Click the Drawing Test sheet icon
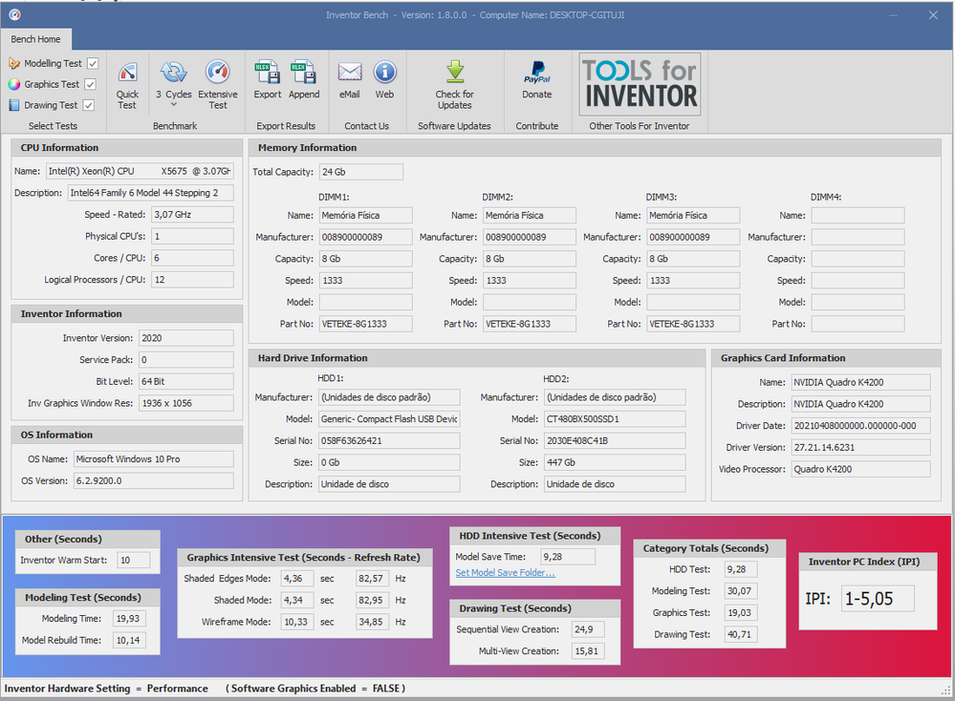955x701 pixels. (14, 105)
